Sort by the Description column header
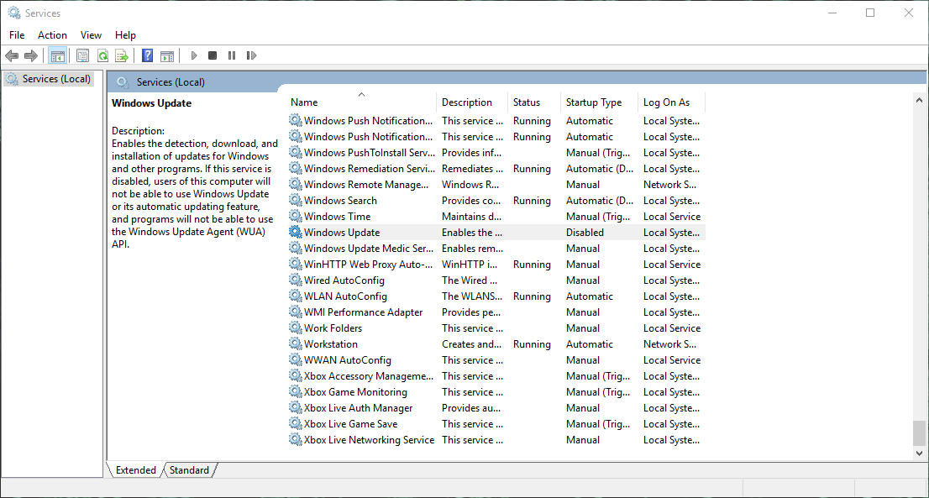Screen dimensions: 929x498 pyautogui.click(x=472, y=102)
